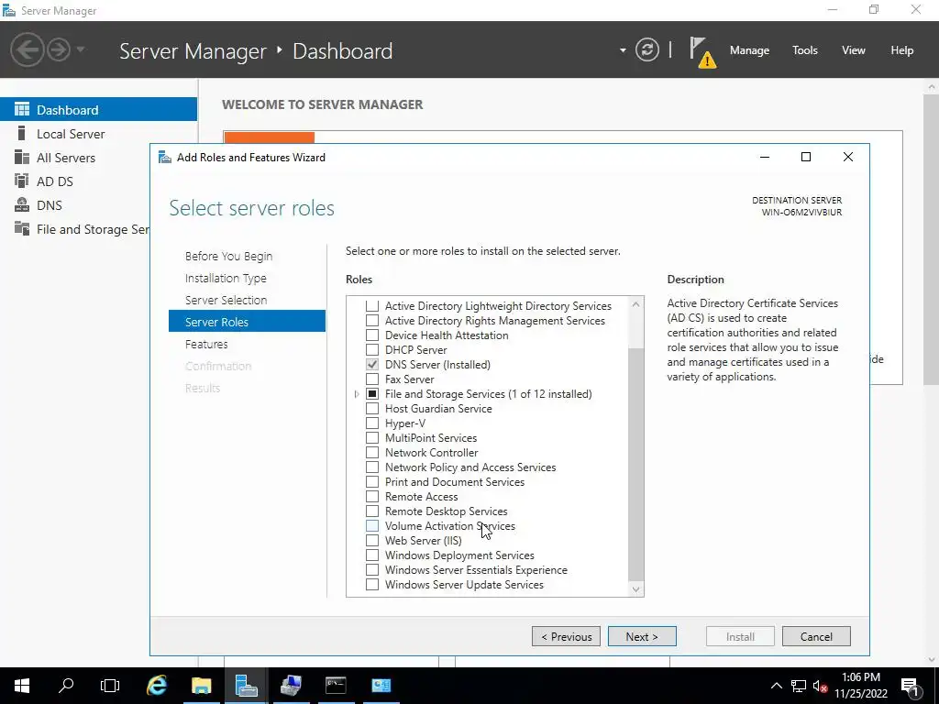Go to Features wizard step
The image size is (939, 704).
click(x=206, y=345)
